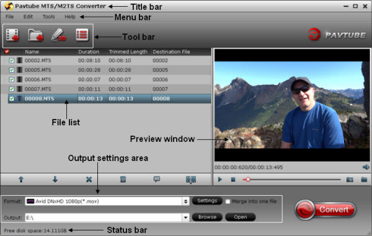Sort by Name column header

point(32,51)
